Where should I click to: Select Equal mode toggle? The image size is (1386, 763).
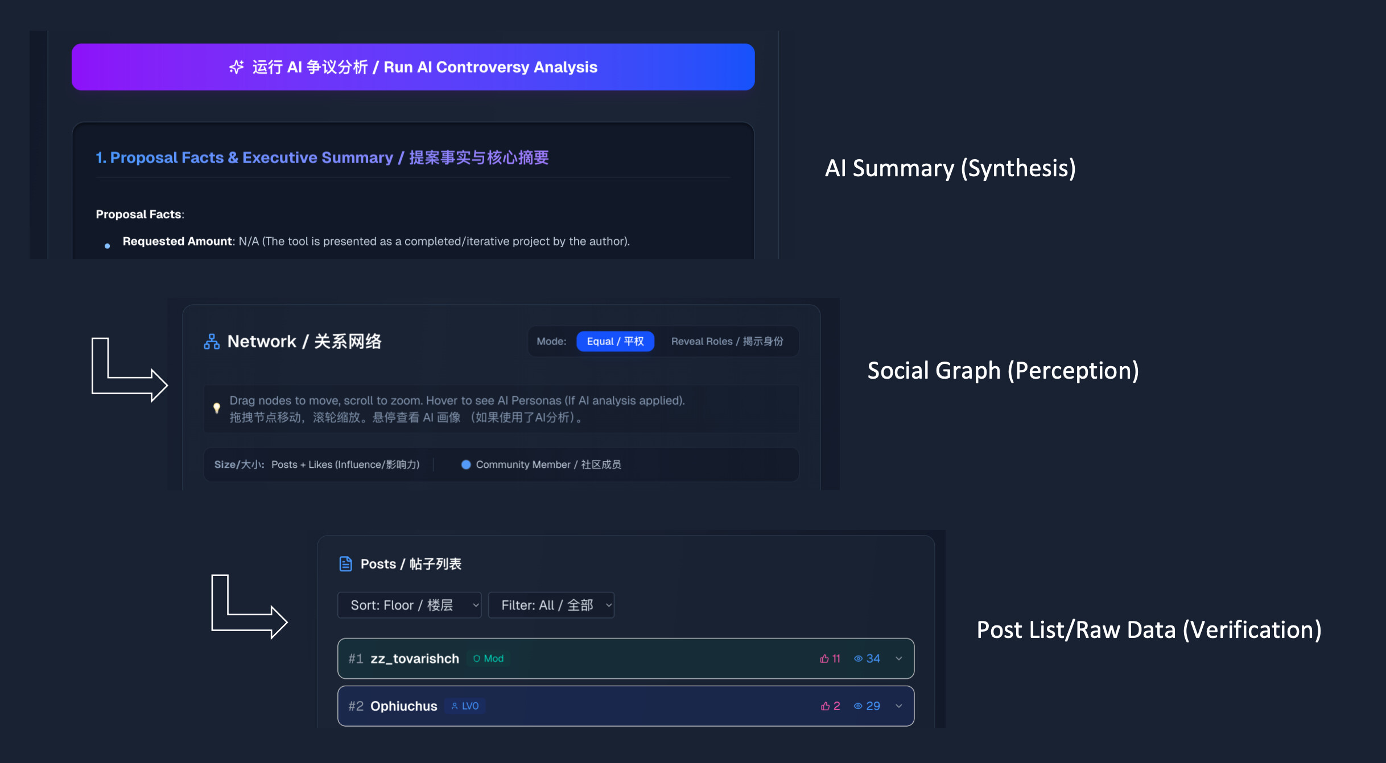tap(615, 342)
